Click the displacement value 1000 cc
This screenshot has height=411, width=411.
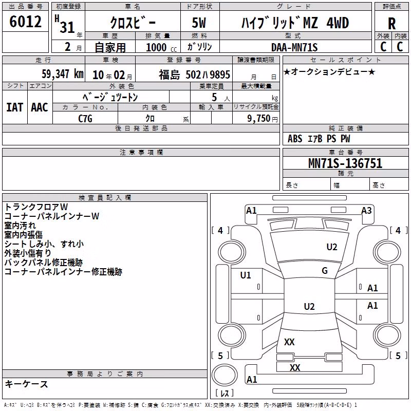(161, 47)
